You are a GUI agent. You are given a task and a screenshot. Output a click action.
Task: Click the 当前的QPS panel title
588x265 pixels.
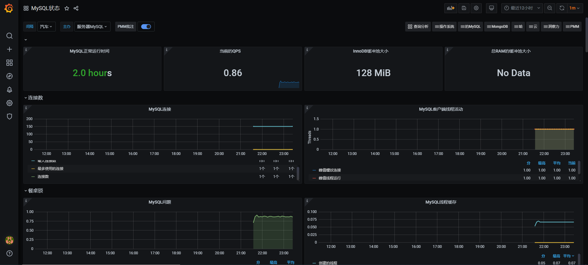click(230, 51)
